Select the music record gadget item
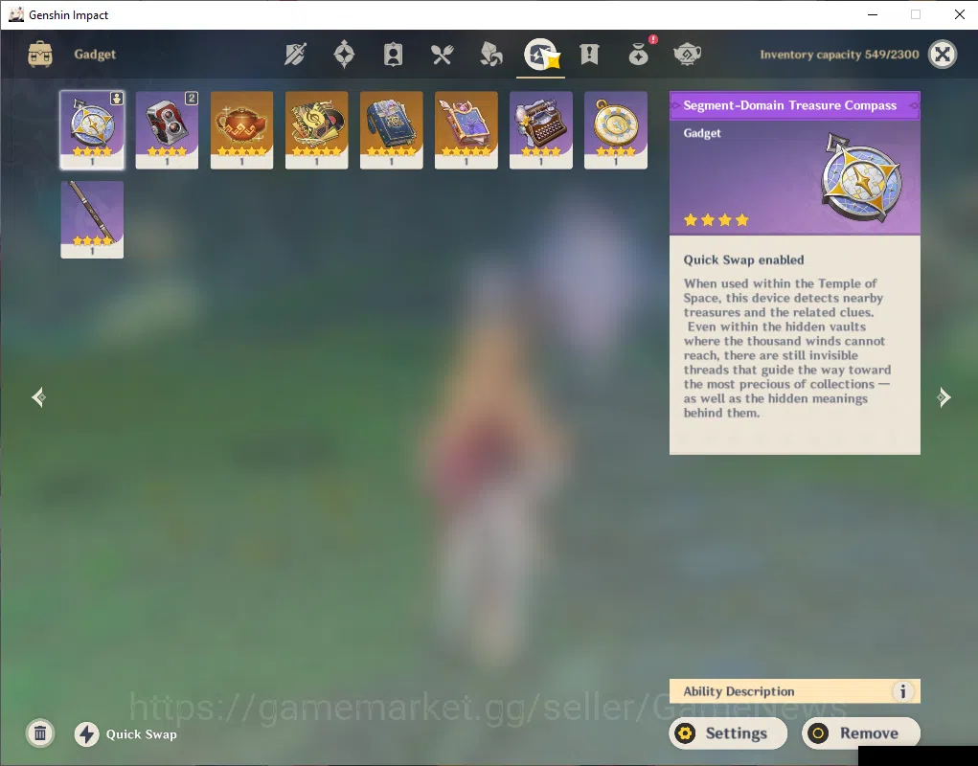This screenshot has height=766, width=978. pyautogui.click(x=317, y=130)
